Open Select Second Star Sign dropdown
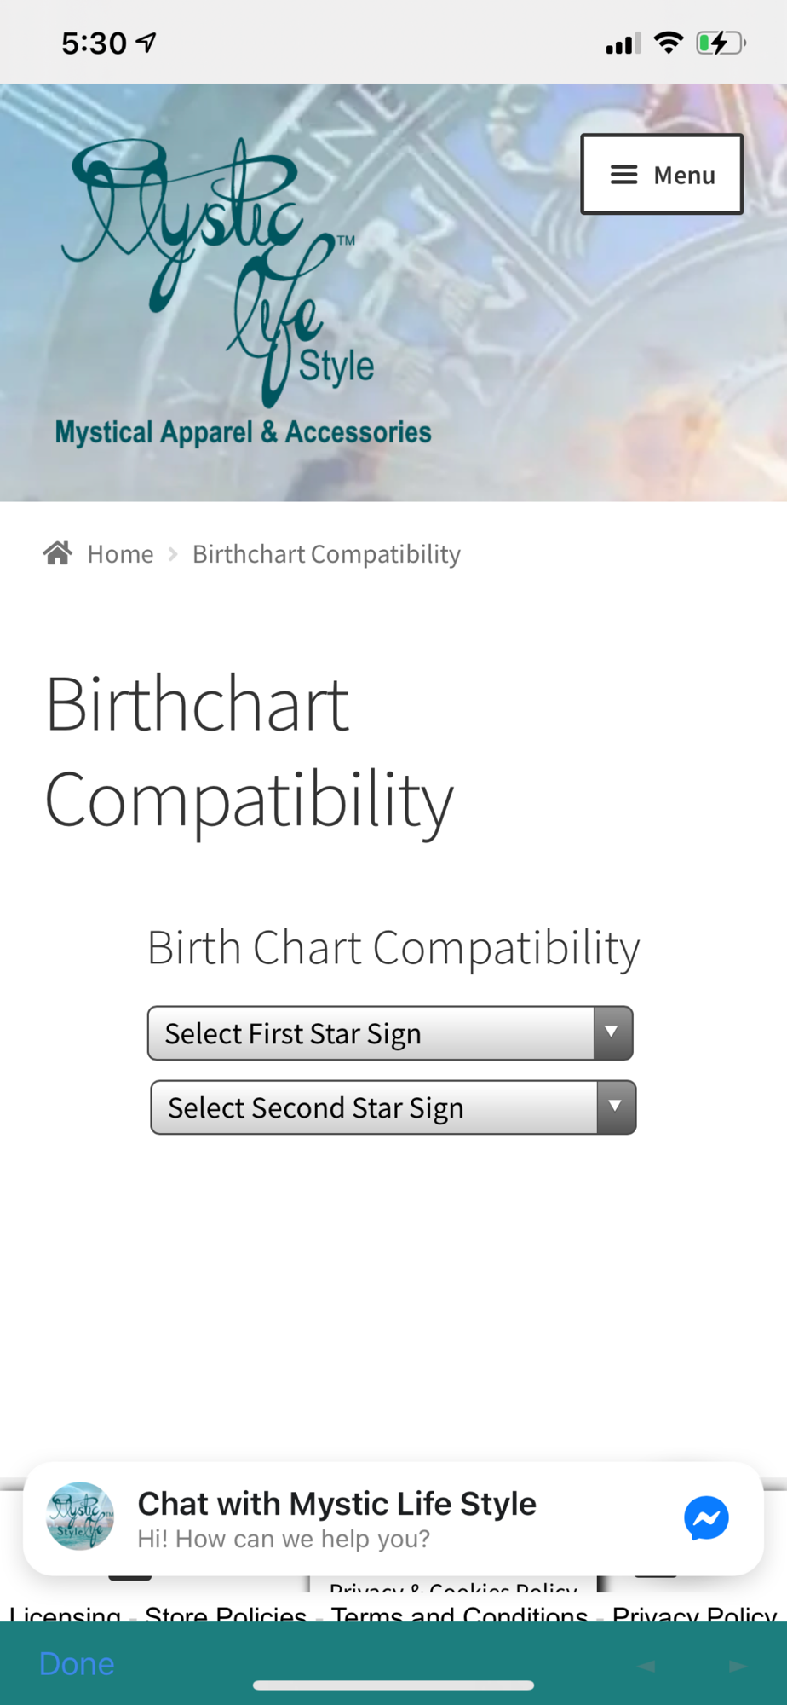This screenshot has height=1705, width=787. click(375, 1107)
